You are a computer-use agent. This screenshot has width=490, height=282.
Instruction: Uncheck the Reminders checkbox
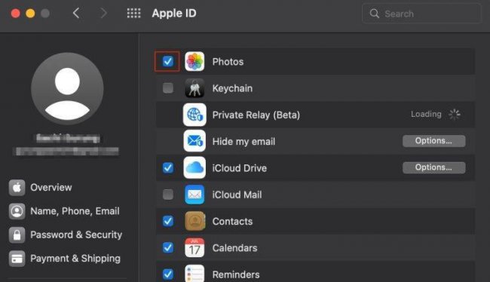168,274
